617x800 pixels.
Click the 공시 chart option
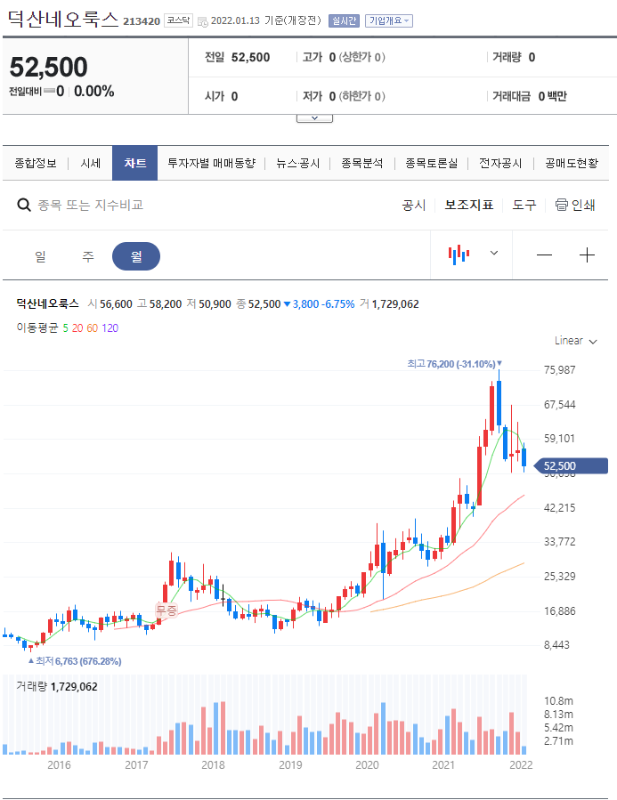414,205
